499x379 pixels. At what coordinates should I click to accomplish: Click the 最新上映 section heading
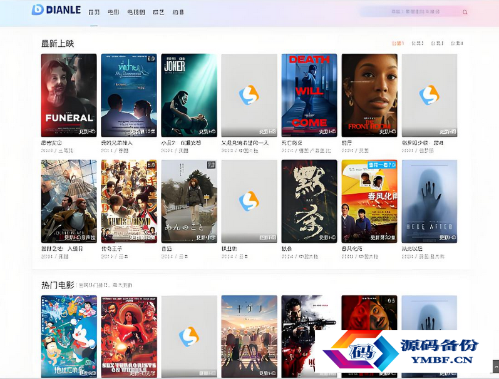pos(58,44)
